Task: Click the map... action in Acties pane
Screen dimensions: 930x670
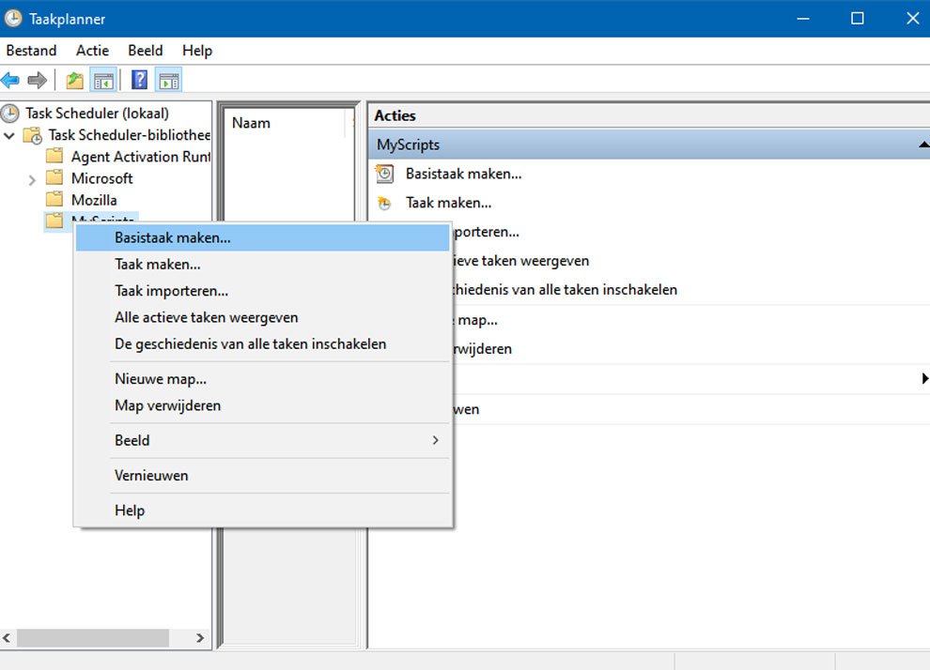Action: tap(476, 321)
